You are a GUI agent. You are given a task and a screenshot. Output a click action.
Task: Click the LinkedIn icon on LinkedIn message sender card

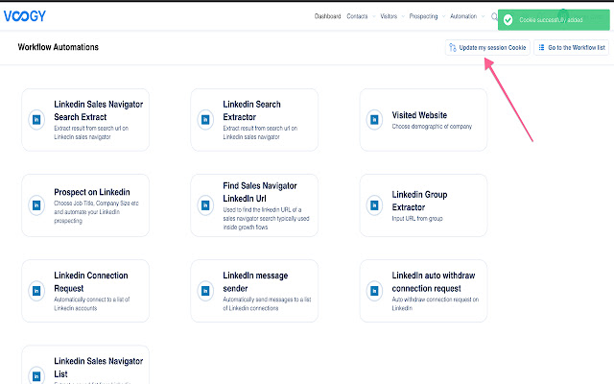tap(205, 288)
